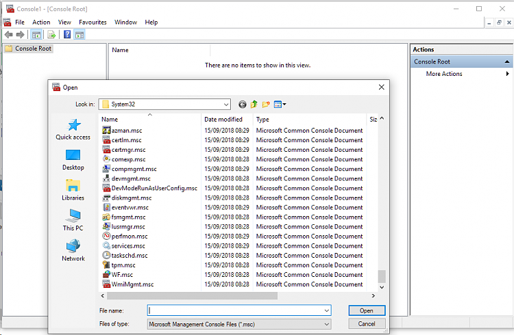Sort by the Name column header

coord(110,120)
